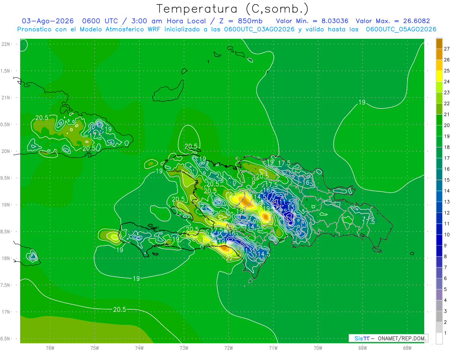Click the '21N' latitude label

6,97
